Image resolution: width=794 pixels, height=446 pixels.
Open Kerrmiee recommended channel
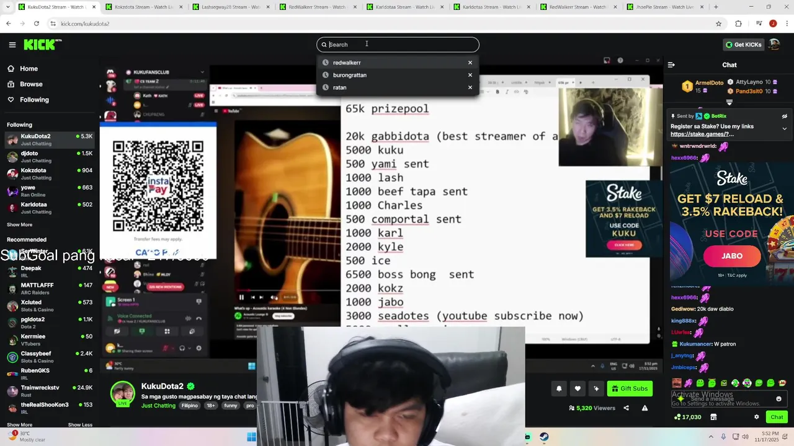point(50,339)
